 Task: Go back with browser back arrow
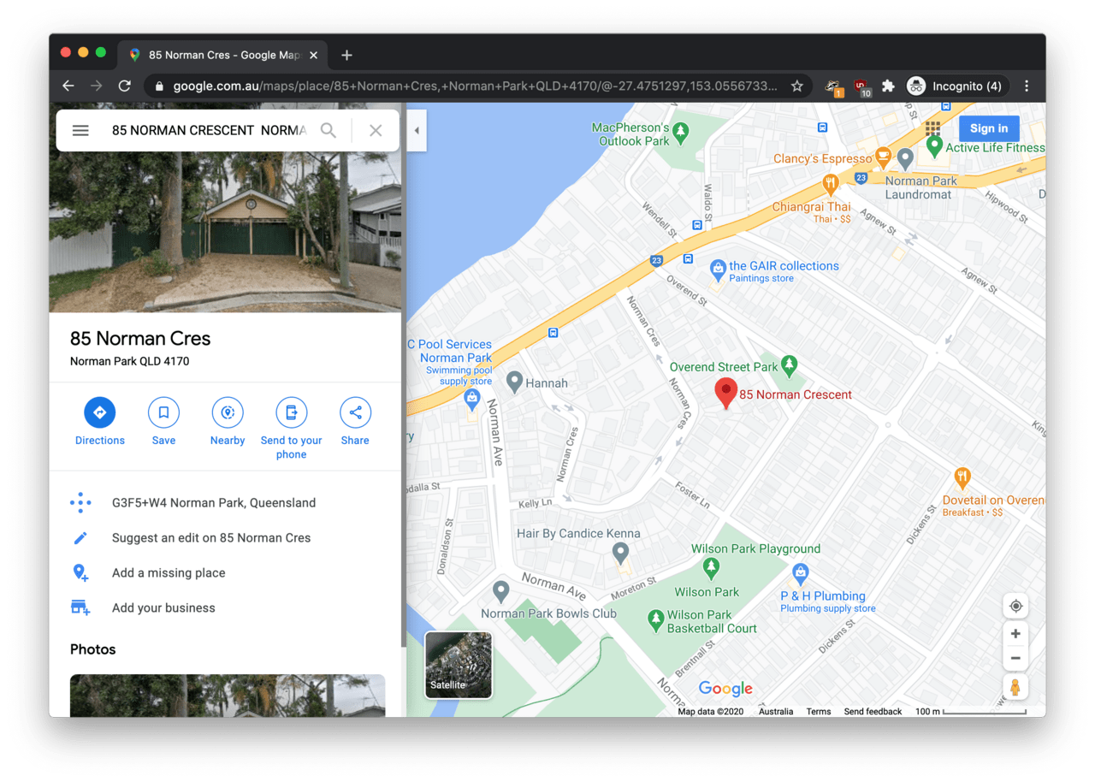pyautogui.click(x=68, y=86)
